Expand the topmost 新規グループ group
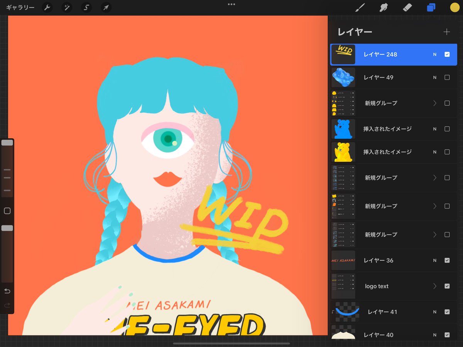The height and width of the screenshot is (347, 463). point(434,103)
